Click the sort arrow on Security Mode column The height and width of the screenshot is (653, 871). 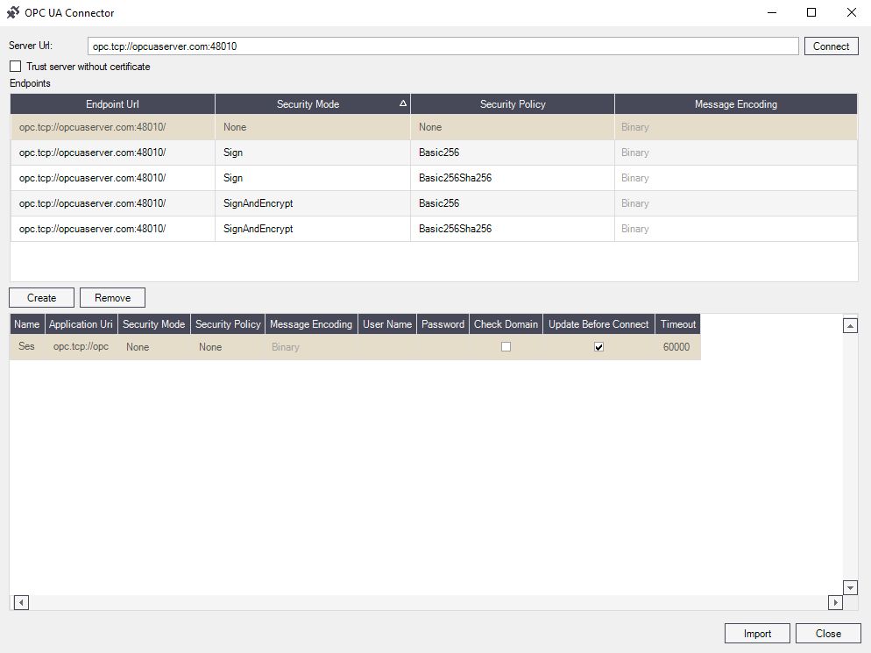tap(402, 103)
